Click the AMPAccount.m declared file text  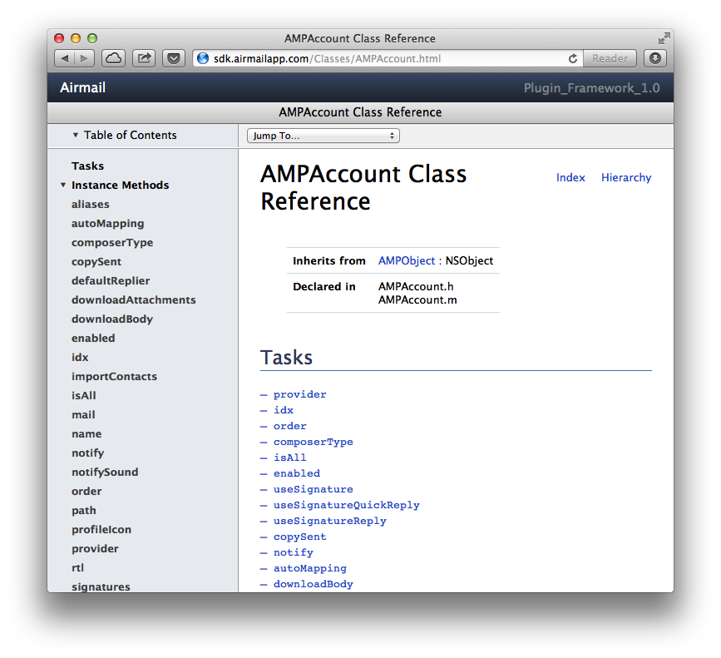click(417, 299)
